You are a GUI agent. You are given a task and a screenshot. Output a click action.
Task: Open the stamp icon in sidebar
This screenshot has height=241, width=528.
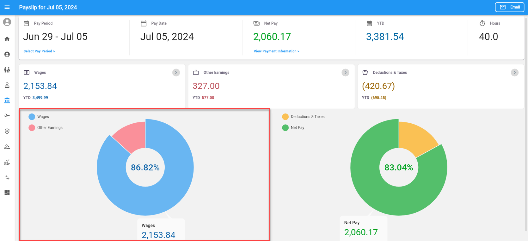point(7,85)
